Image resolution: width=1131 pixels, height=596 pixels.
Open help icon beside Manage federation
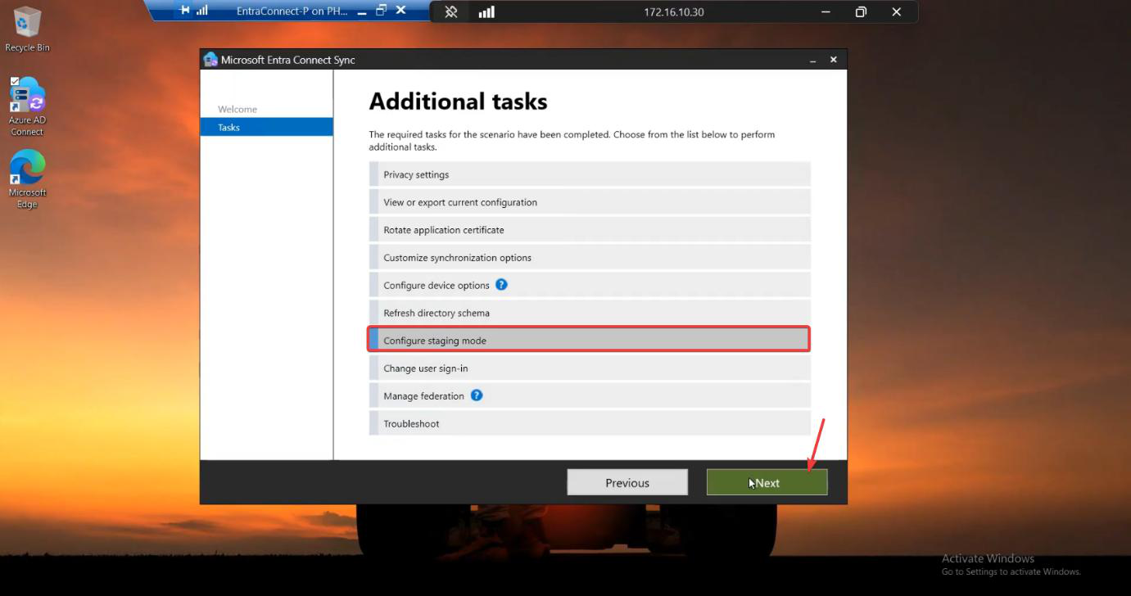click(x=476, y=395)
